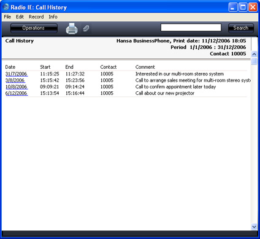The height and width of the screenshot is (239, 260).
Task: Click the comment 'Interested in our multi-room stereo system'
Action: coord(180,74)
